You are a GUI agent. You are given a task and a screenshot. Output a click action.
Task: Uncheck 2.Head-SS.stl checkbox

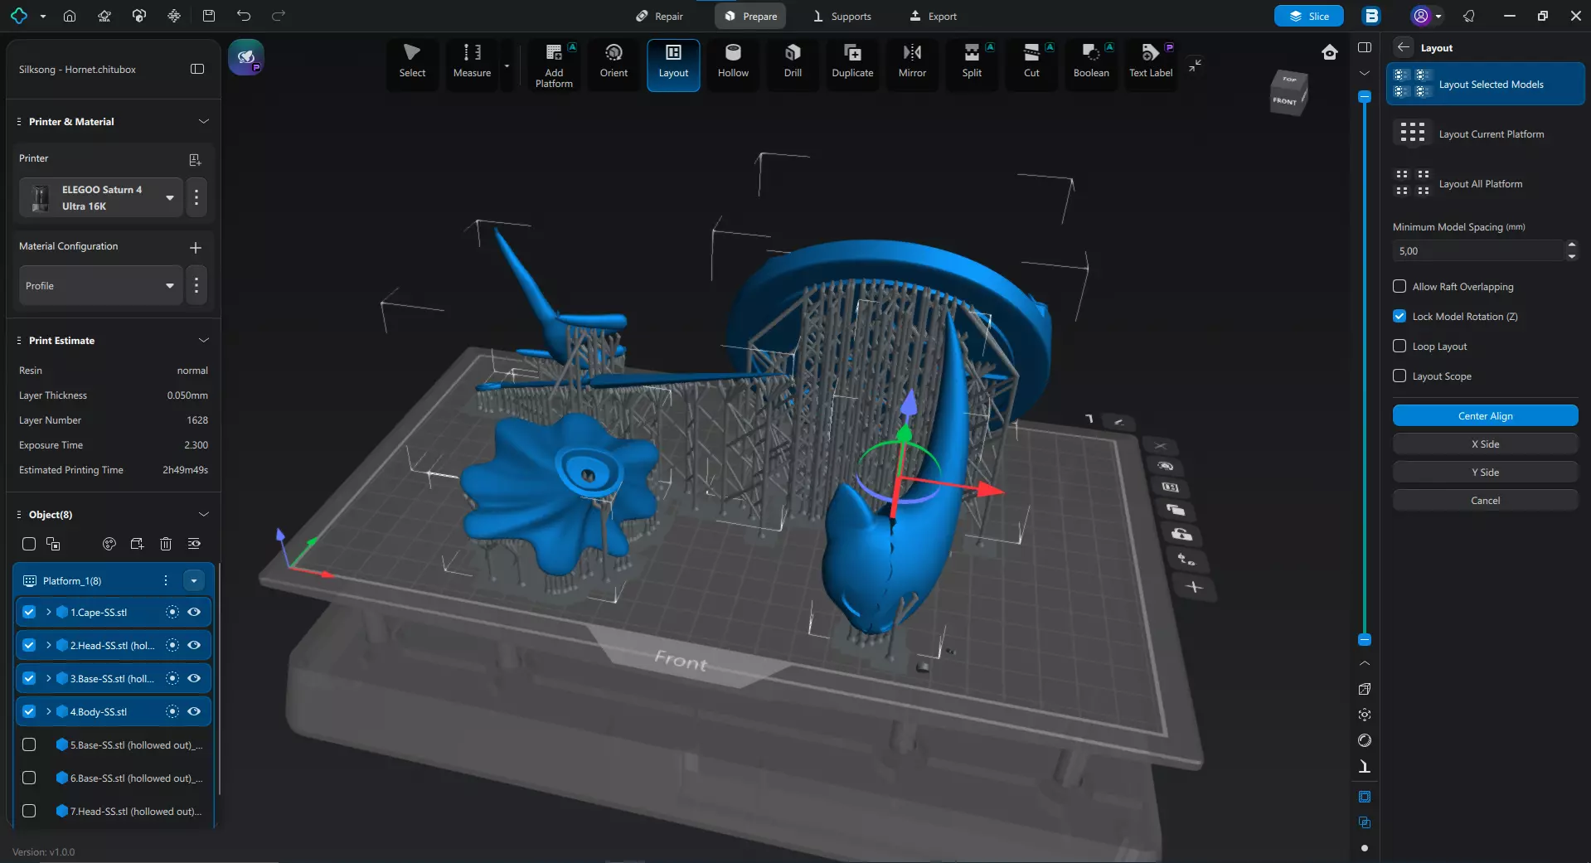click(x=29, y=645)
